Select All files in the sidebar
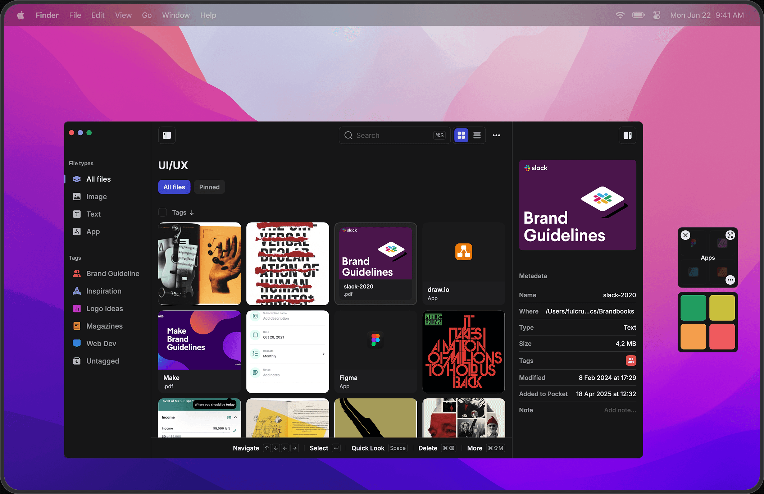This screenshot has width=764, height=494. tap(99, 179)
